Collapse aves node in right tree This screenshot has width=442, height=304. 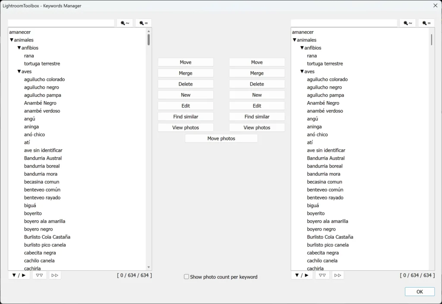click(x=302, y=72)
